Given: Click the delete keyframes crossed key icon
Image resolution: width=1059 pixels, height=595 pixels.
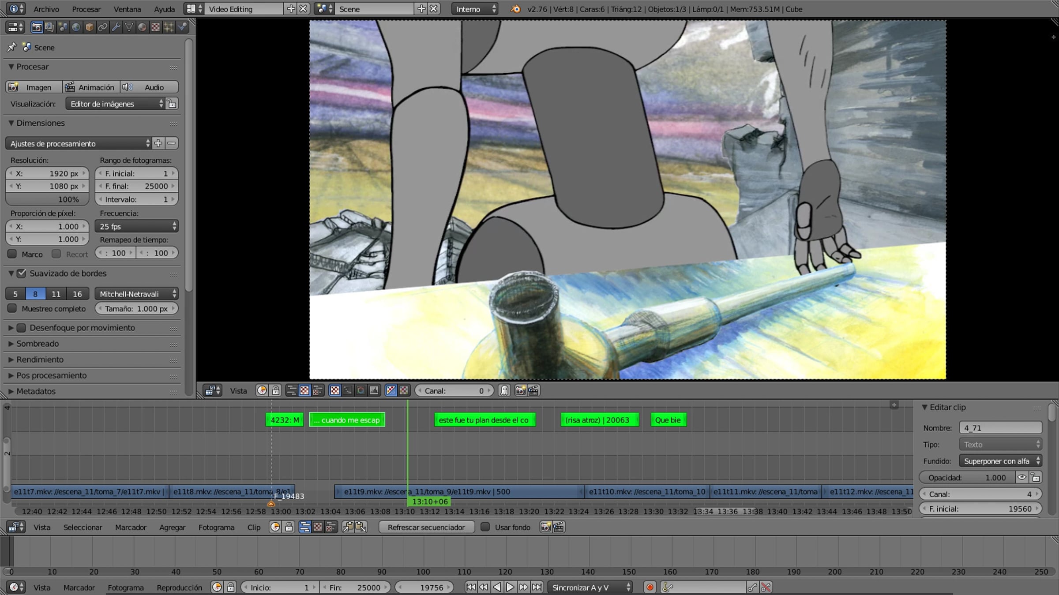Looking at the screenshot, I should coord(766,588).
